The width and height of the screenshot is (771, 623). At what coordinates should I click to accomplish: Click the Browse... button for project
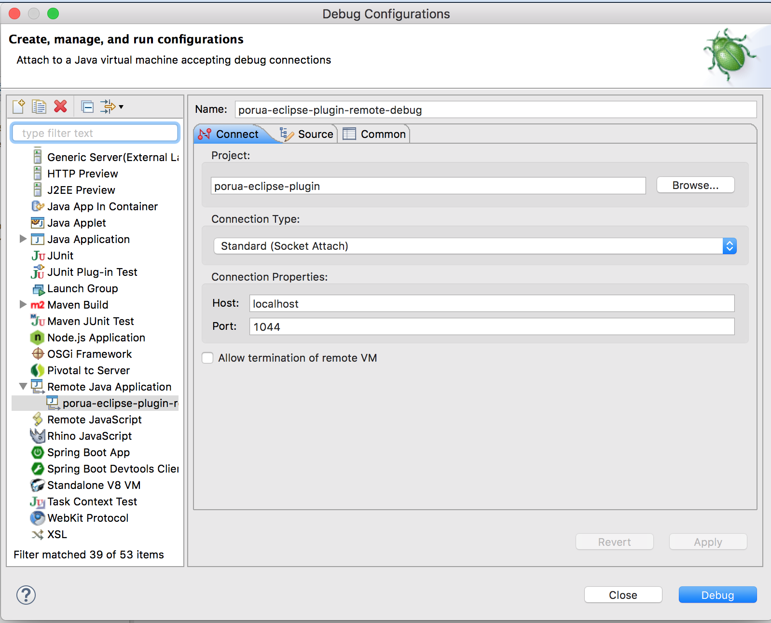pos(695,185)
